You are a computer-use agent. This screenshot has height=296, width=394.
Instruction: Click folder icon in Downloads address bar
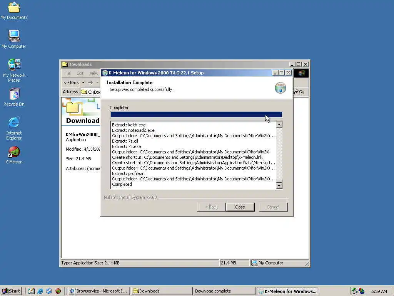[x=84, y=92]
